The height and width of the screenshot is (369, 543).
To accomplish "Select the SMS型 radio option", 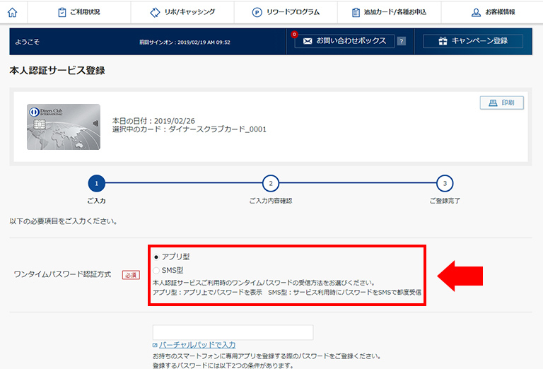I will click(x=156, y=270).
